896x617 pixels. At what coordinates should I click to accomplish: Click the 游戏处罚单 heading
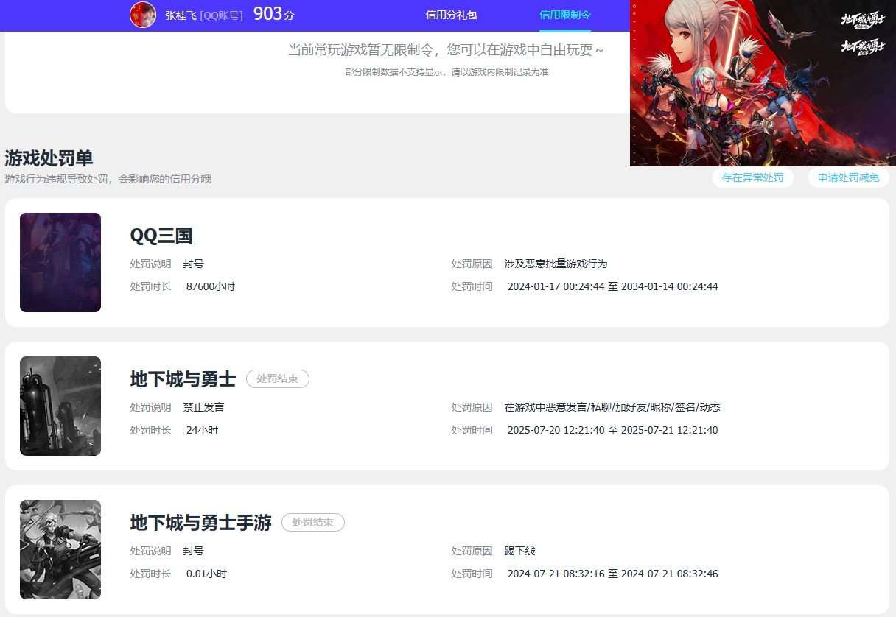(49, 158)
